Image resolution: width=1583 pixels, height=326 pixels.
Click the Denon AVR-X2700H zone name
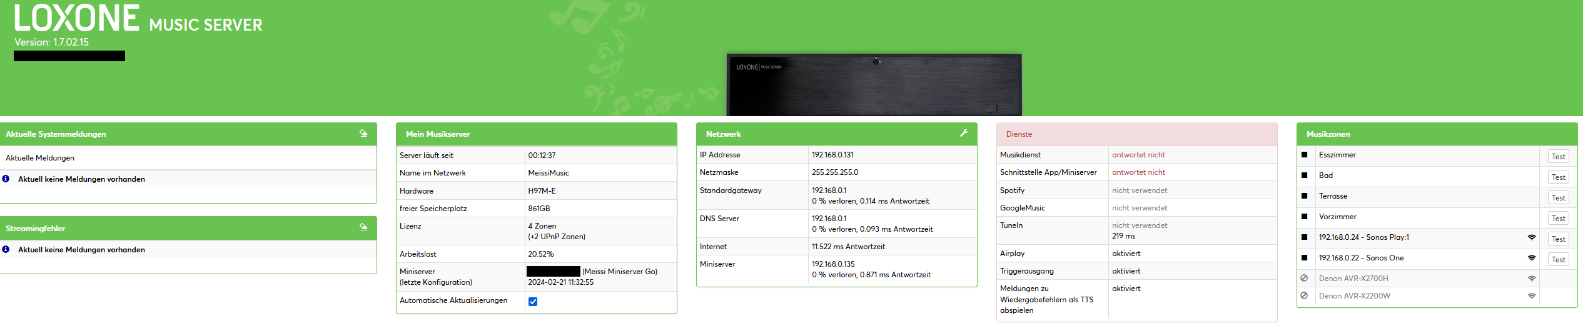pos(1353,279)
